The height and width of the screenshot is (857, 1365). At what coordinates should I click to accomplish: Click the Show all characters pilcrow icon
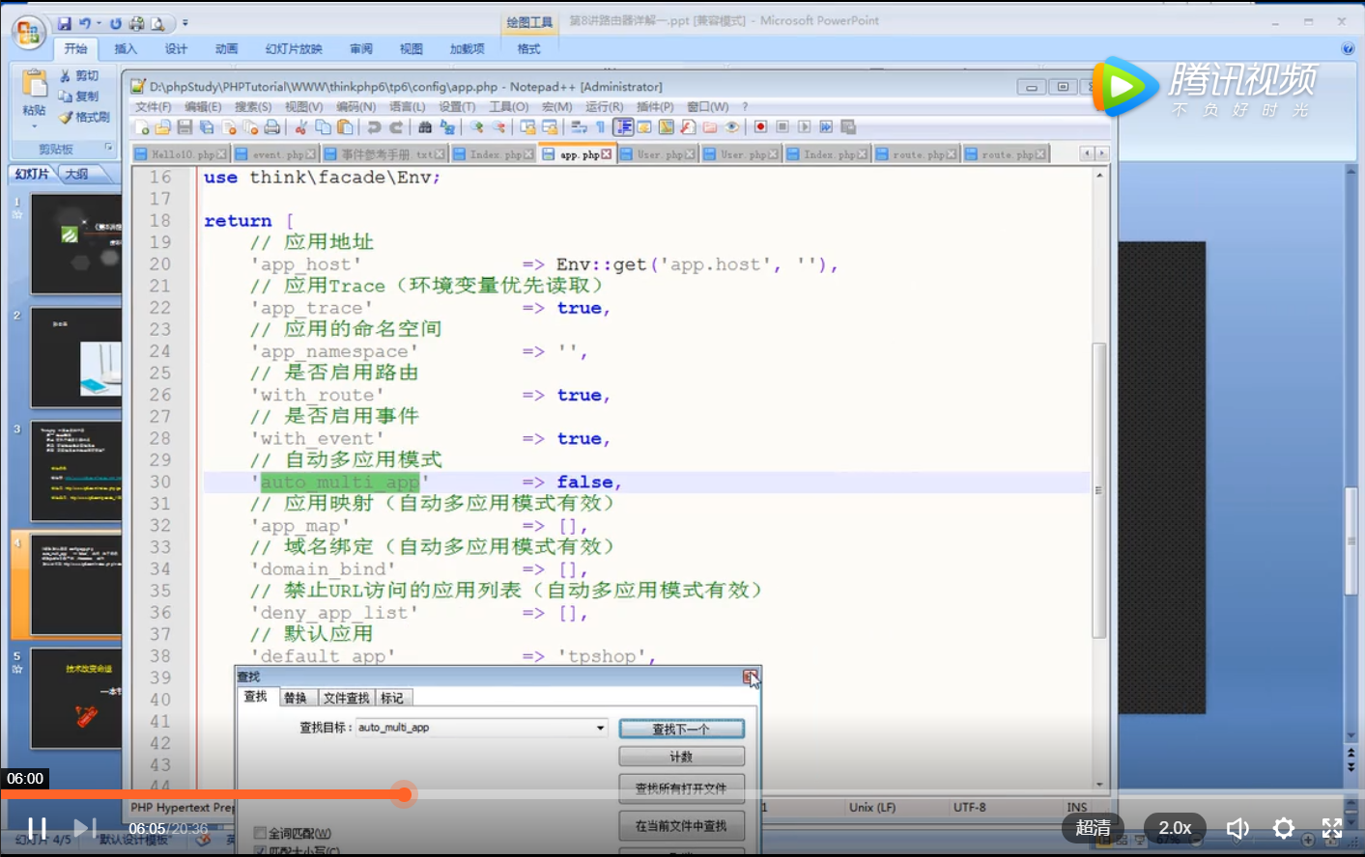[x=600, y=127]
